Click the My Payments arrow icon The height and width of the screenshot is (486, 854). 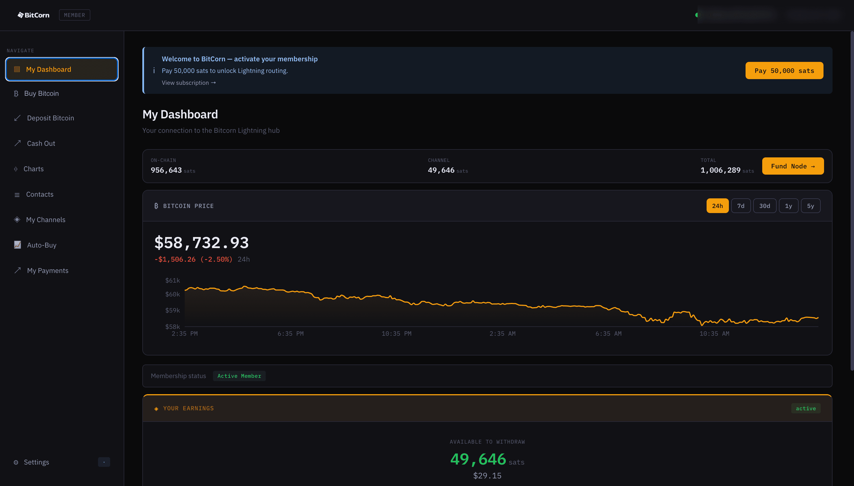tap(17, 270)
